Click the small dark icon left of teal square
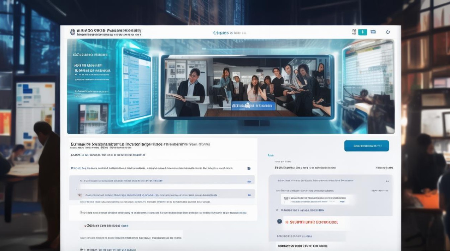 [x=354, y=32]
